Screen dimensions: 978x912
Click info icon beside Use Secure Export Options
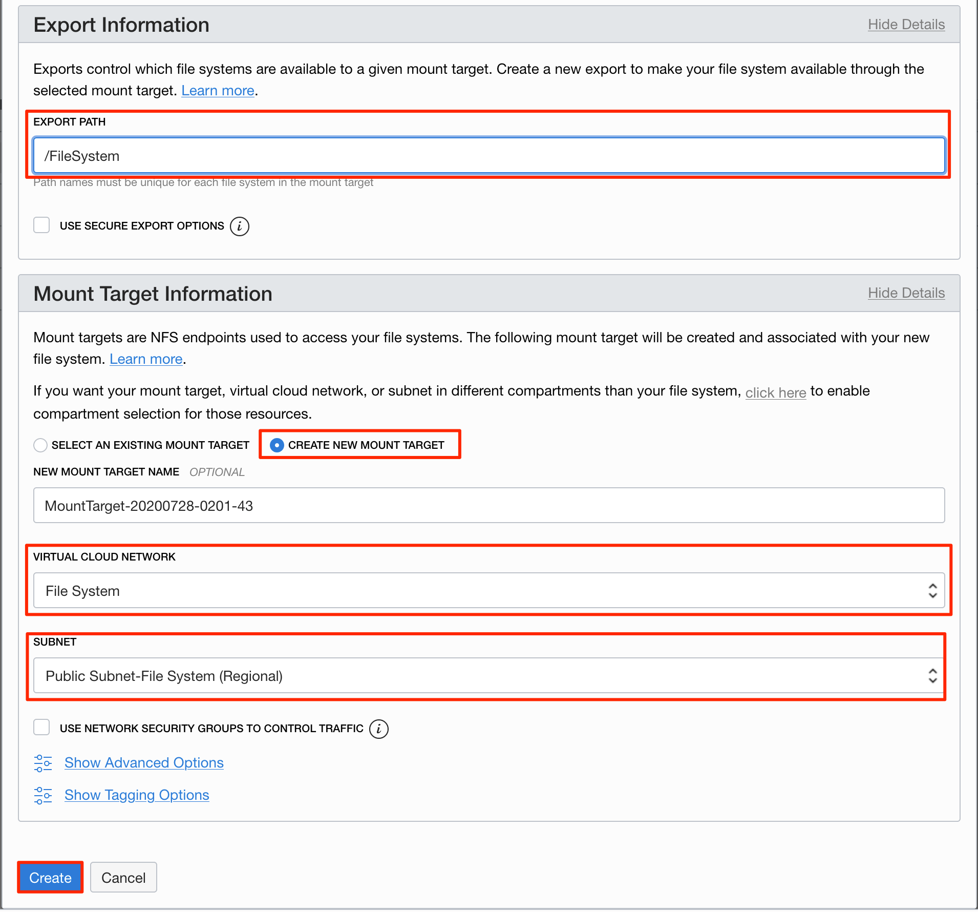(x=239, y=226)
